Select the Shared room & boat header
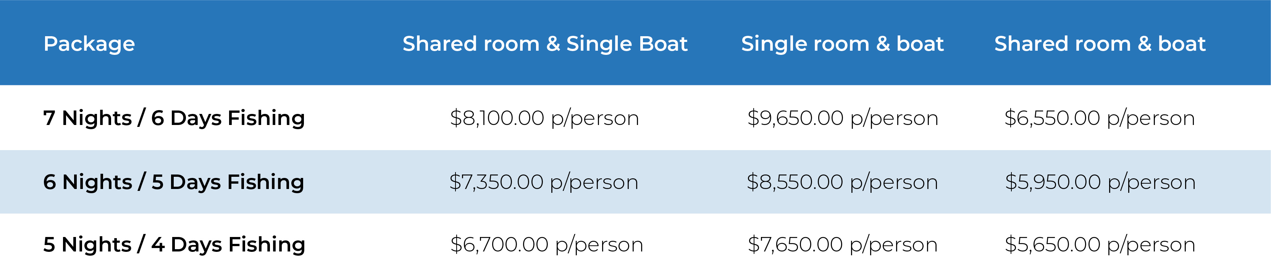Image resolution: width=1271 pixels, height=277 pixels. click(1100, 44)
